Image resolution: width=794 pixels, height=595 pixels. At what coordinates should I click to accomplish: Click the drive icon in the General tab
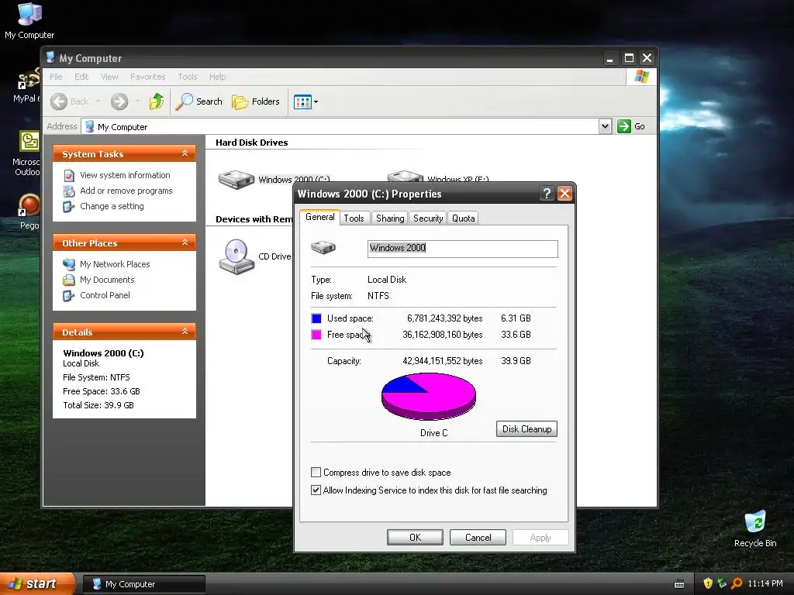pyautogui.click(x=323, y=247)
